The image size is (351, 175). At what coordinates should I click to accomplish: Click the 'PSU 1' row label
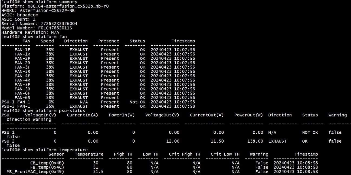tap(8, 133)
